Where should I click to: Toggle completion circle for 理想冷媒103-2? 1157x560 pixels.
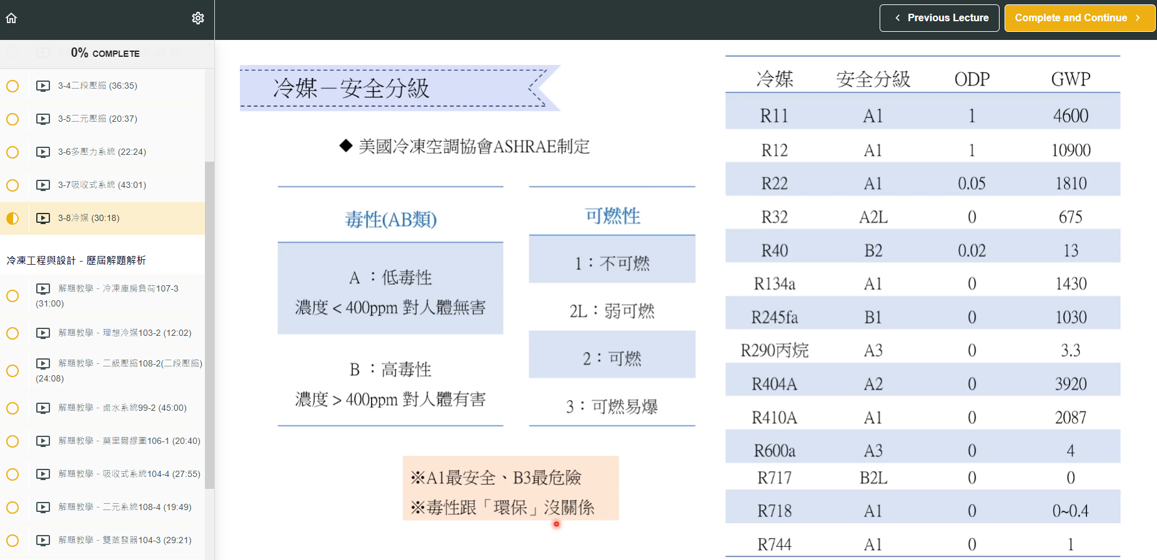pos(12,333)
